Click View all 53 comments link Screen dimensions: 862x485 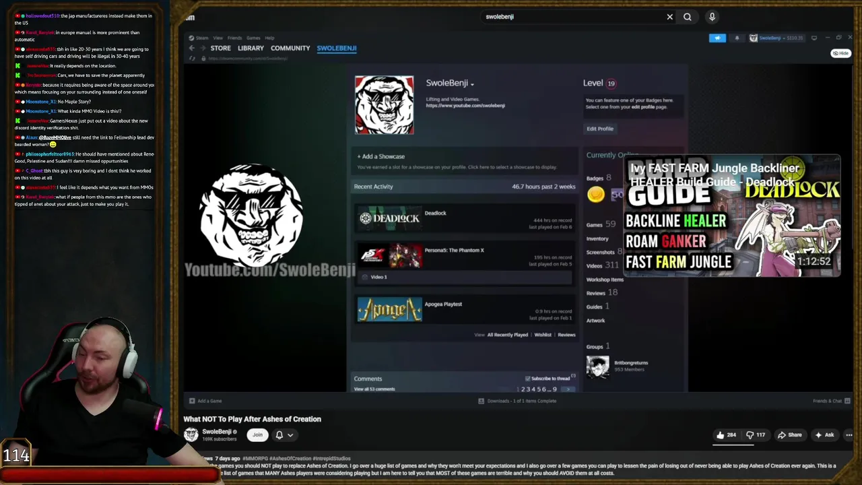[374, 389]
